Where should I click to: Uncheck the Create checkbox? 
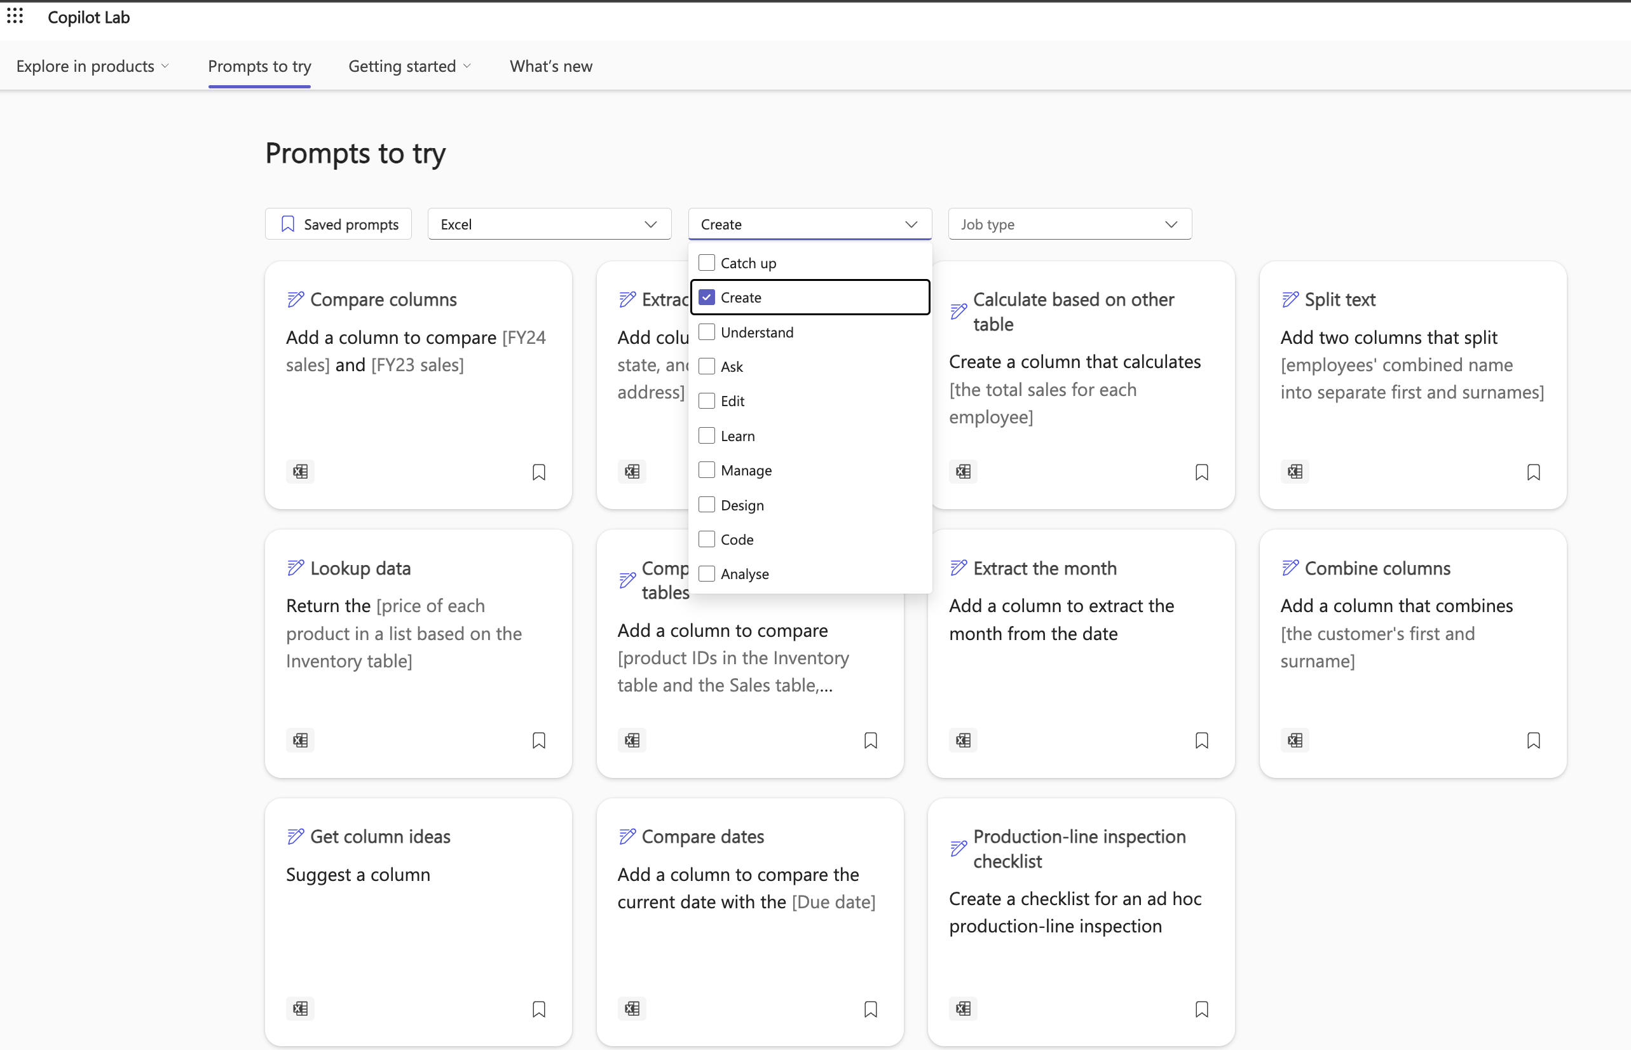706,297
